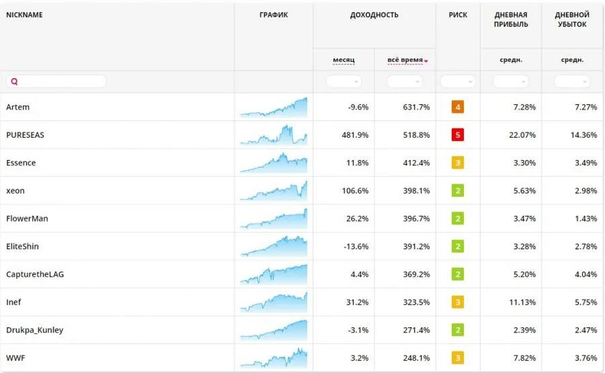Click Essence's yellow risk 3 badge
Screen dimensions: 605x373
458,163
